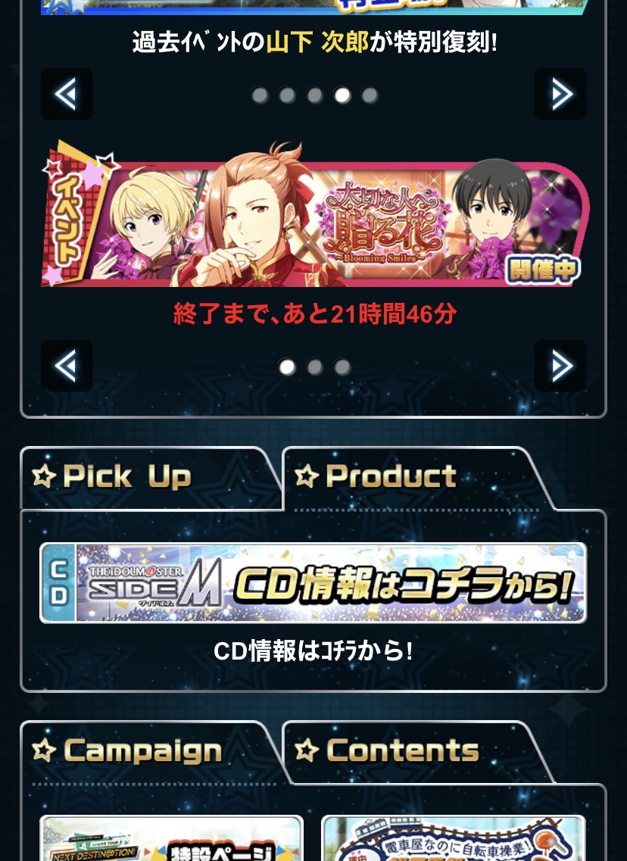
Task: Go to next slide in top banner carousel
Action: (x=560, y=94)
